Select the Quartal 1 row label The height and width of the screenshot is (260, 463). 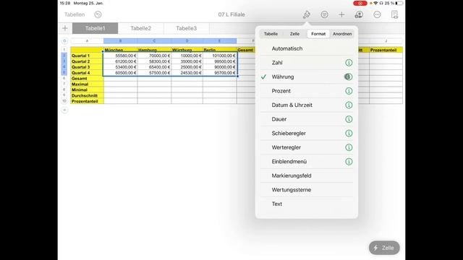tap(87, 56)
